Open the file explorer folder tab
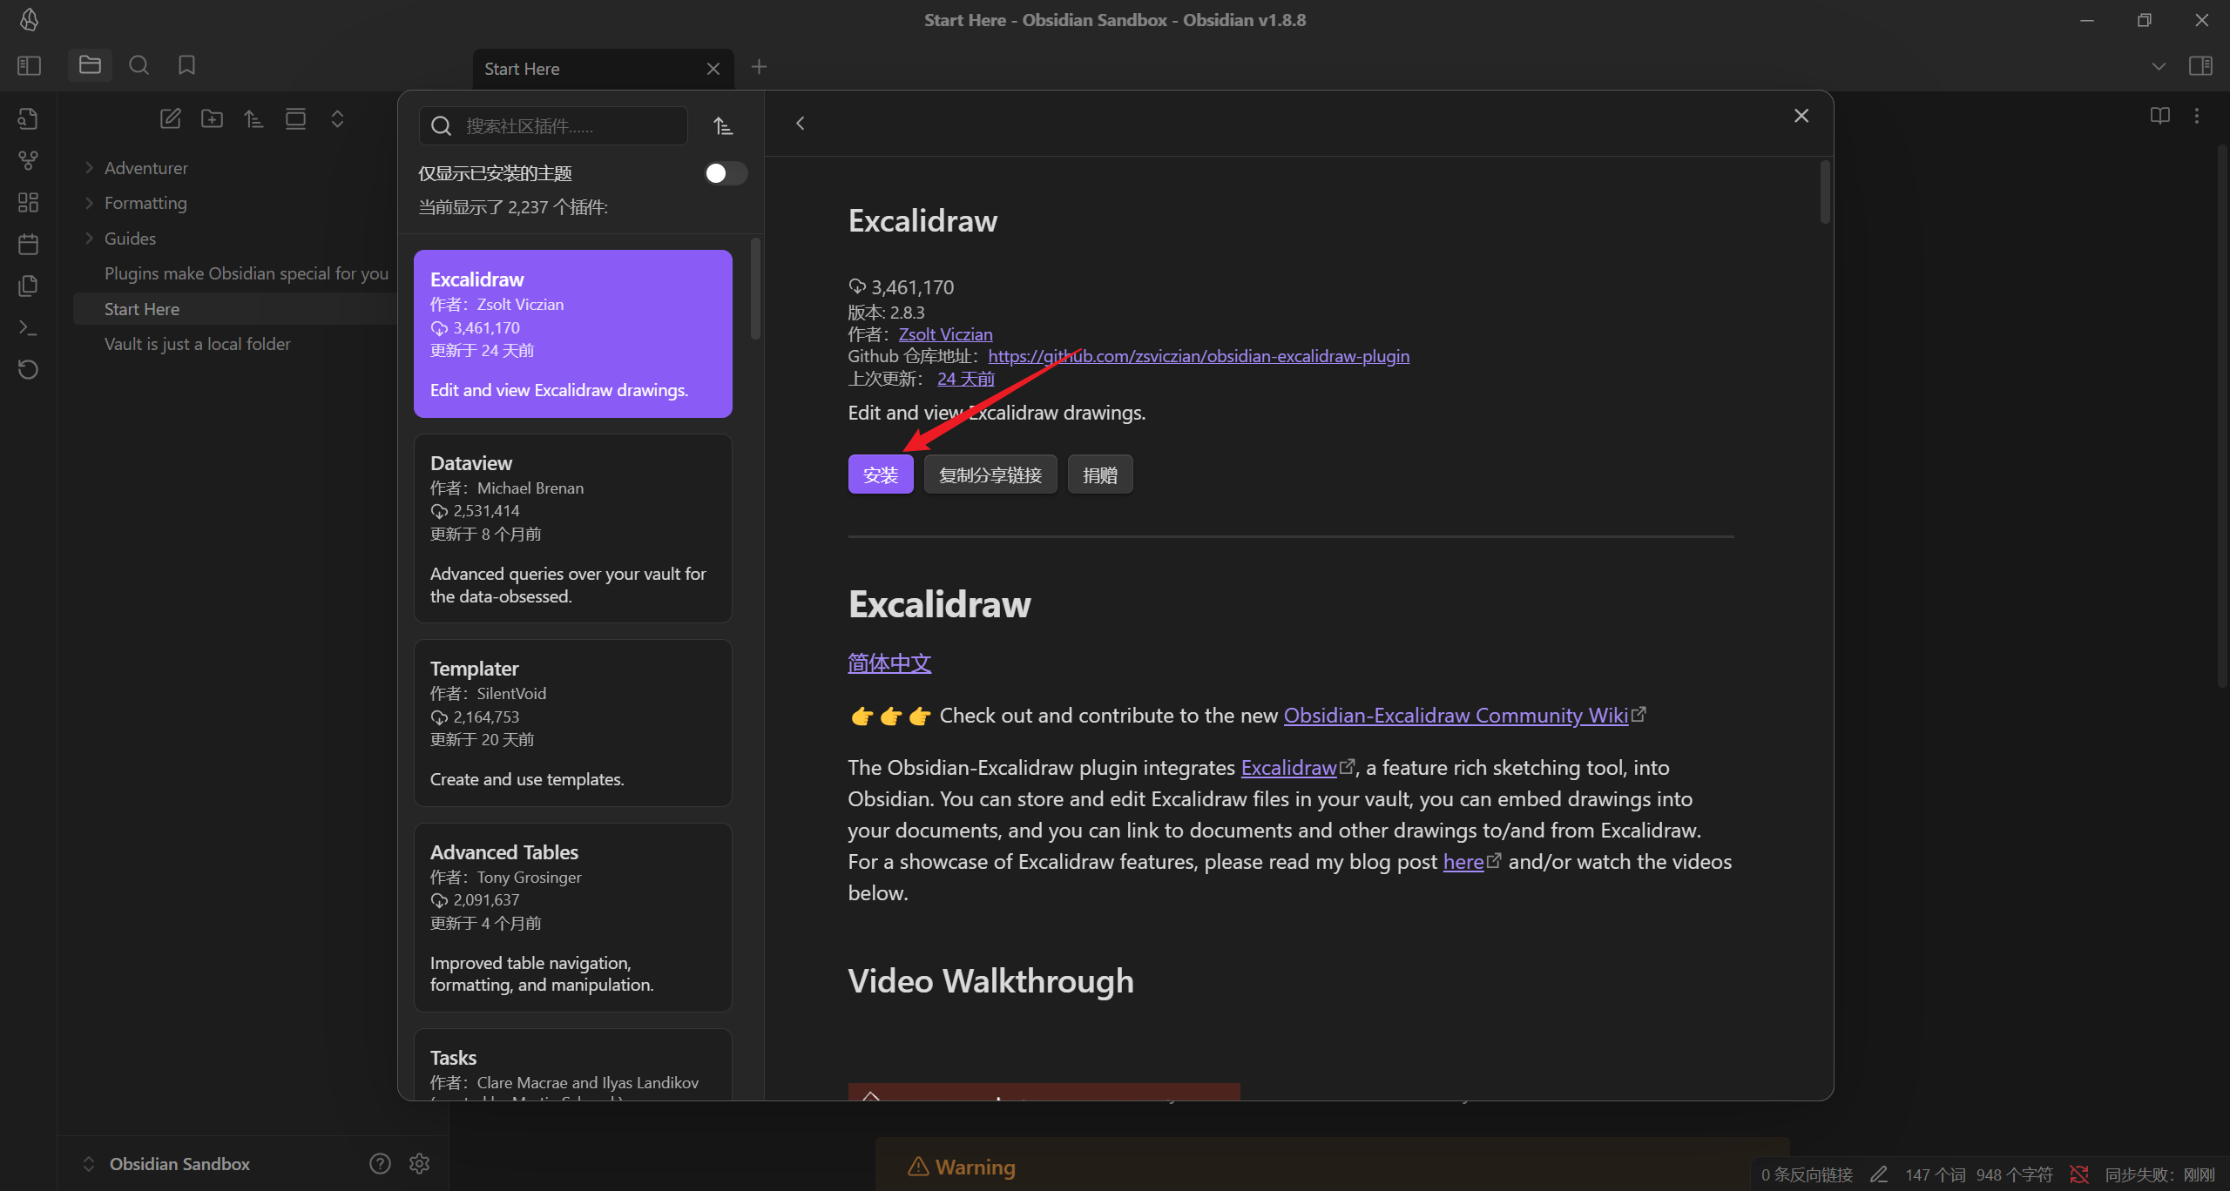 (90, 65)
